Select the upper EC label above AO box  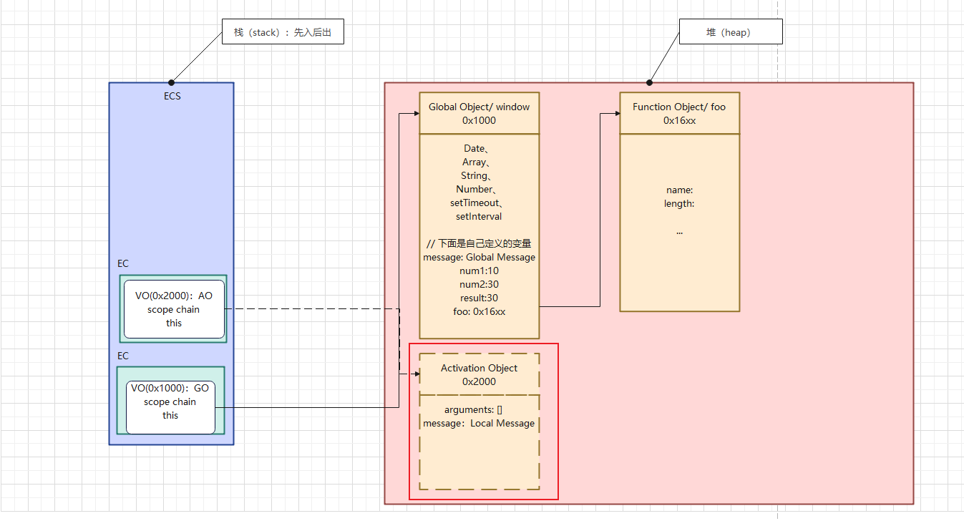click(x=123, y=263)
